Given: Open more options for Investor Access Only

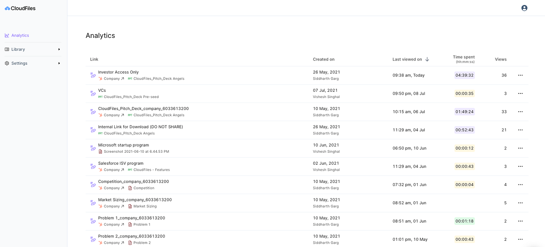Looking at the screenshot, I should click(520, 75).
